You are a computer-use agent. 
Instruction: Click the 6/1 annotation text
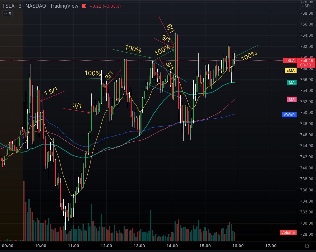pyautogui.click(x=171, y=28)
